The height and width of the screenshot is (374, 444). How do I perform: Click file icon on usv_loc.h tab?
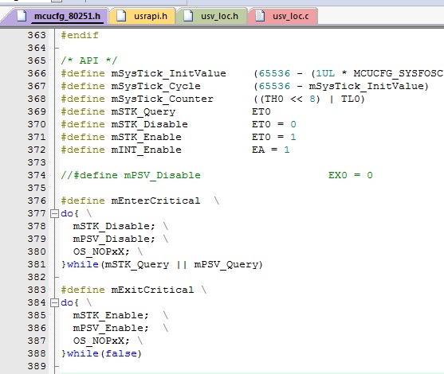coord(188,16)
